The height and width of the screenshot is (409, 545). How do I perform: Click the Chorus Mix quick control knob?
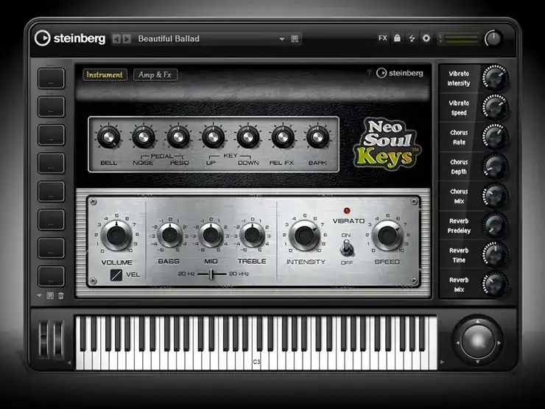[x=495, y=196]
